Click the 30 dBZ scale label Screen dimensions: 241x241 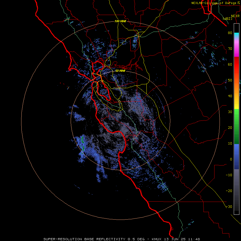[x=230, y=112]
